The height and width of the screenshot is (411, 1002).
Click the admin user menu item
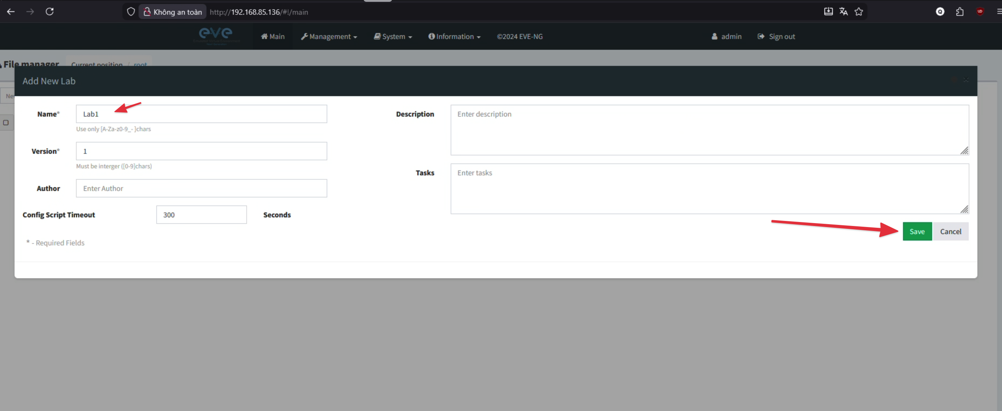tap(726, 37)
